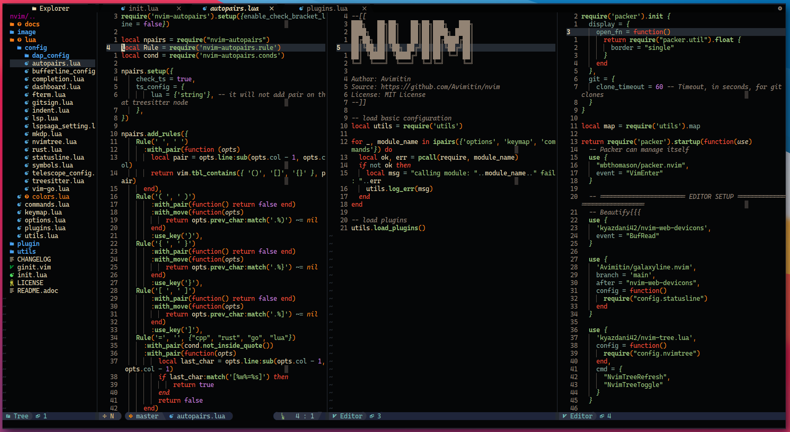Open indent.lua file
Image resolution: width=790 pixels, height=432 pixels.
coord(50,110)
